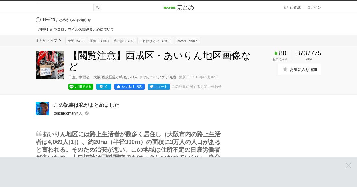Open the author avatar image
Image resolution: width=357 pixels, height=187 pixels.
click(x=42, y=109)
